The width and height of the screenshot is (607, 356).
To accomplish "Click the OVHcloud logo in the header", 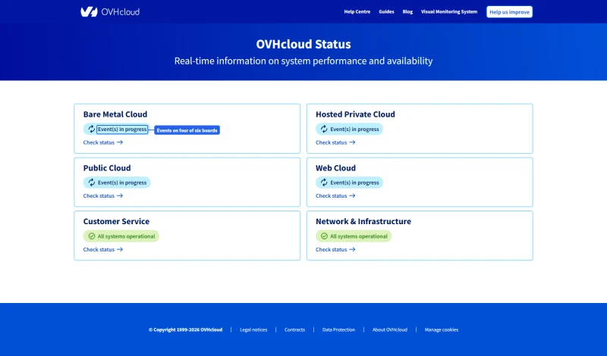I will (x=110, y=12).
